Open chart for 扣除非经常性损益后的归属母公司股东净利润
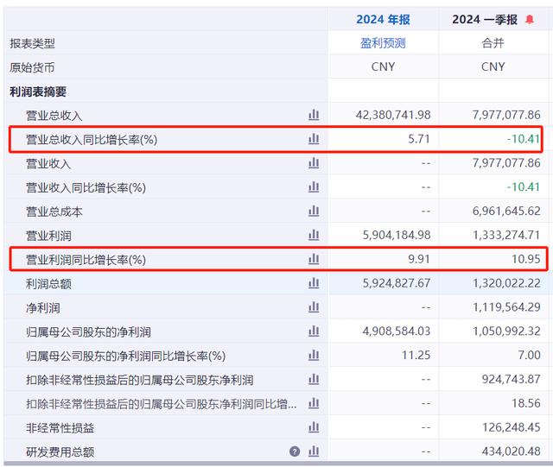Viewport: 553px width, 467px height. 314,380
